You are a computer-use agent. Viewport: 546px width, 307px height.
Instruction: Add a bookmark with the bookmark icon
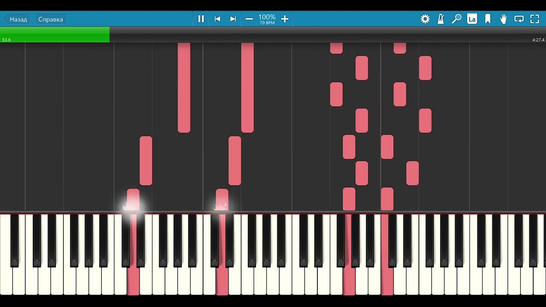488,19
